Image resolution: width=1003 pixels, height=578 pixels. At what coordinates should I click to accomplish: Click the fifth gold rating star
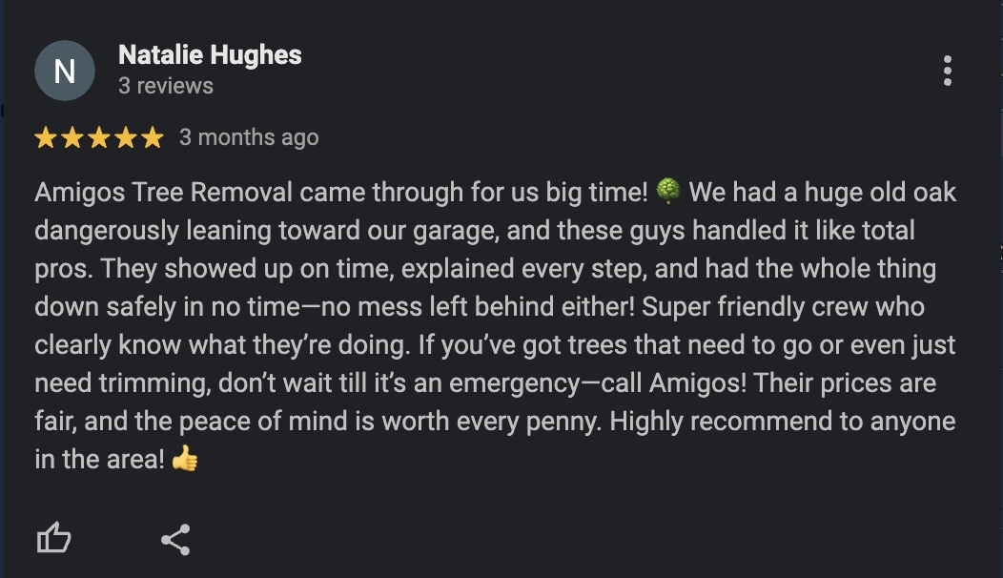pyautogui.click(x=152, y=138)
